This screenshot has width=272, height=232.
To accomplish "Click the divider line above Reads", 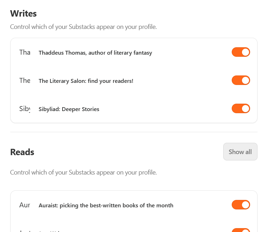I will tap(134, 132).
